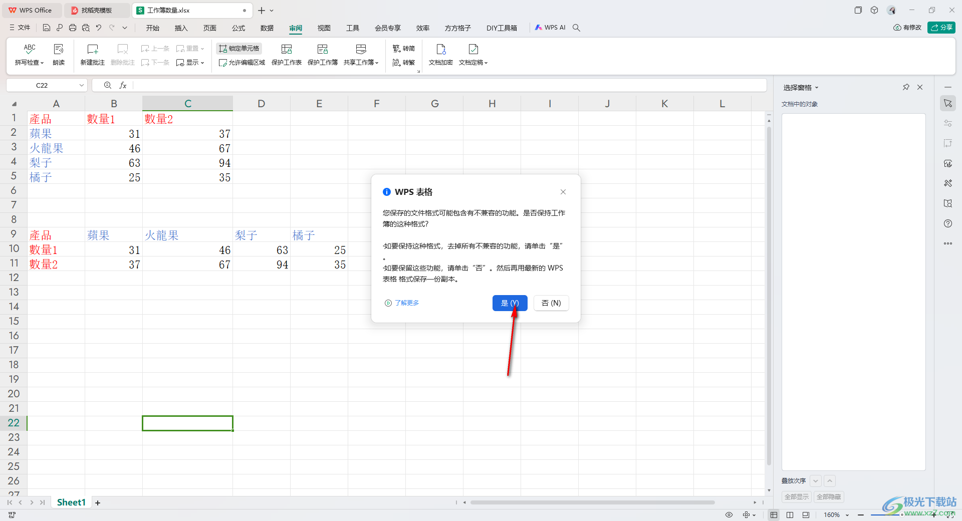
Task: Click the 有修改 status indicator
Action: [907, 28]
